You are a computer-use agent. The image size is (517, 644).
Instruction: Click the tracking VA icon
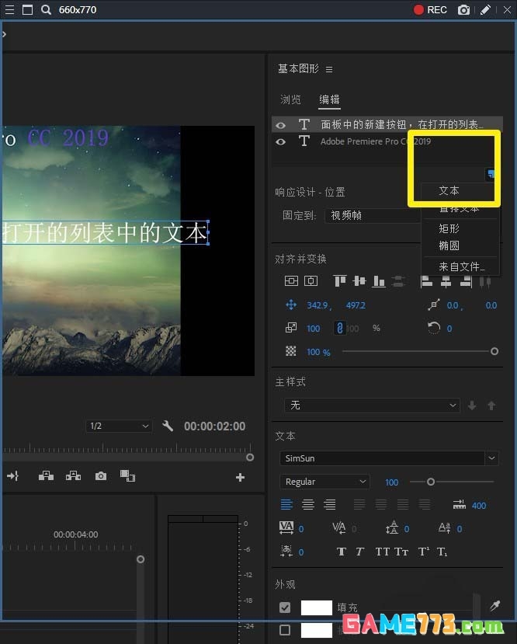[286, 527]
